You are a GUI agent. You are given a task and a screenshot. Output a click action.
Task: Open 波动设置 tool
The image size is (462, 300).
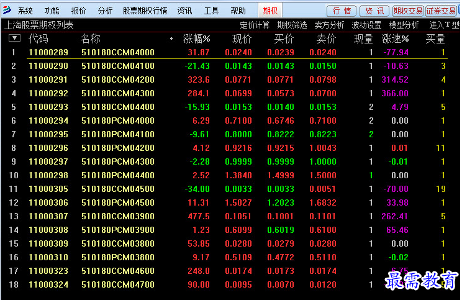(366, 25)
